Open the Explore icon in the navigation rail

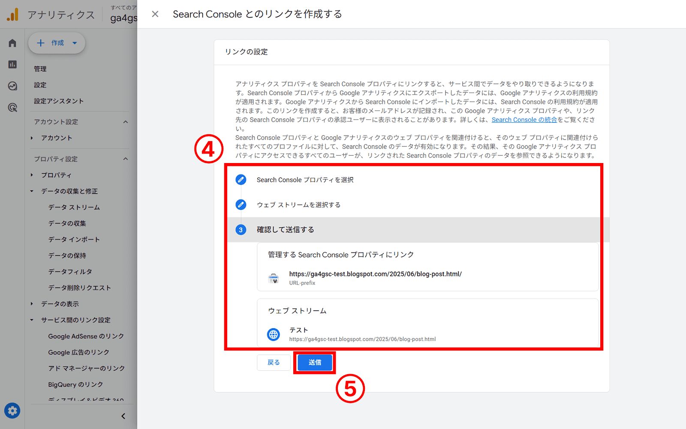12,86
